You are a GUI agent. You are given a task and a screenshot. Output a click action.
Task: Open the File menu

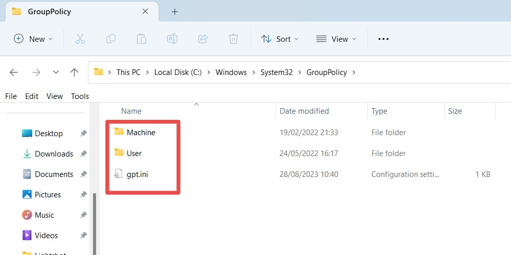(11, 96)
